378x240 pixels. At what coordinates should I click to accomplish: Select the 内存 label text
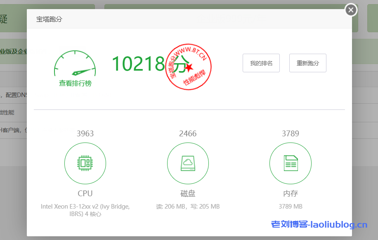tap(290, 193)
